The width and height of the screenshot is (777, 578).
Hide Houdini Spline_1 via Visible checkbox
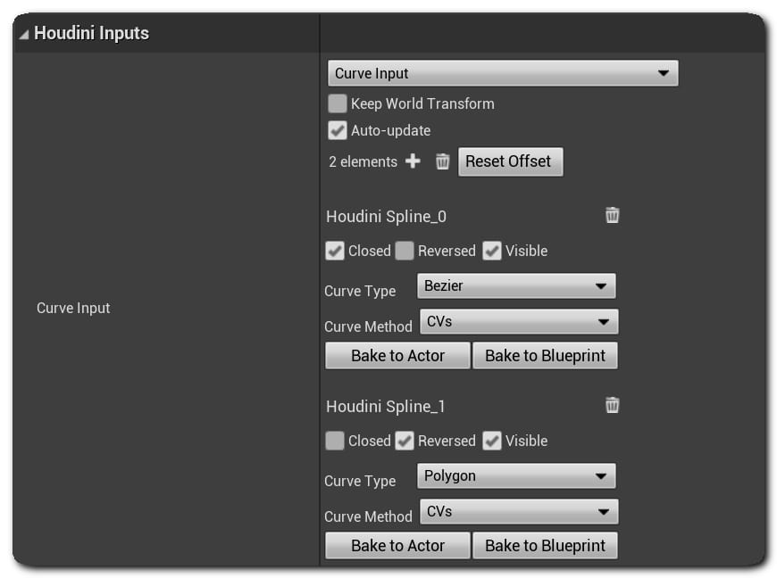492,441
